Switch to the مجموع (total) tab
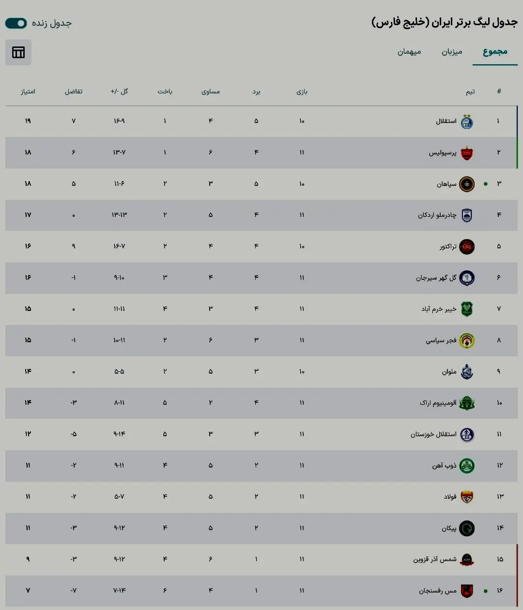The width and height of the screenshot is (523, 610). (x=495, y=52)
